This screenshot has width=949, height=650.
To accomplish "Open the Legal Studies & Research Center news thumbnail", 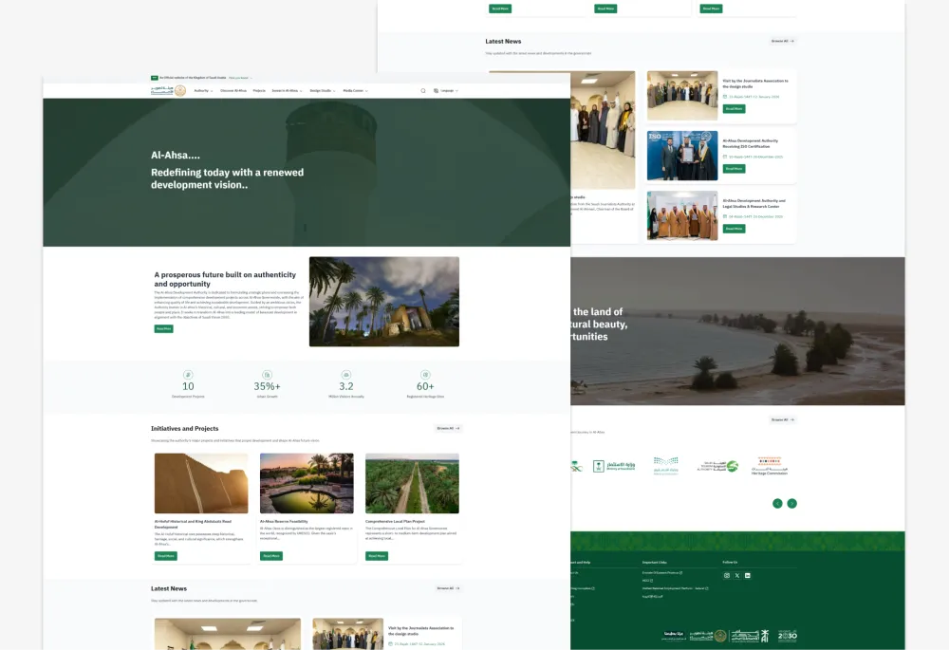I will click(682, 215).
